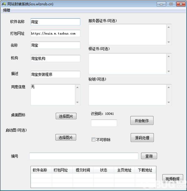Click the 描述 input field
Screen dimensions: 187x191
tap(55, 74)
